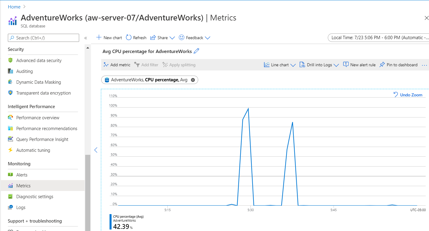The image size is (429, 231).
Task: Click the Home breadcrumb link
Action: pos(14,7)
